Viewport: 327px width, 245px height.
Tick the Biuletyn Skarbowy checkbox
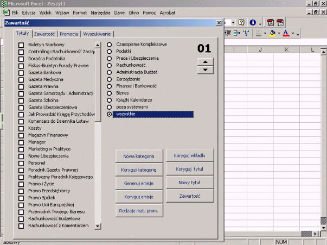click(x=21, y=45)
